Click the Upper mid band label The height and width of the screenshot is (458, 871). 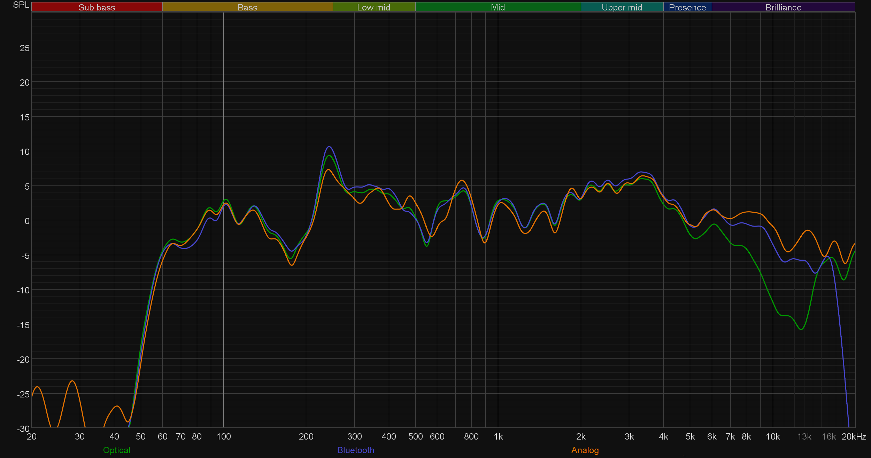tap(622, 7)
